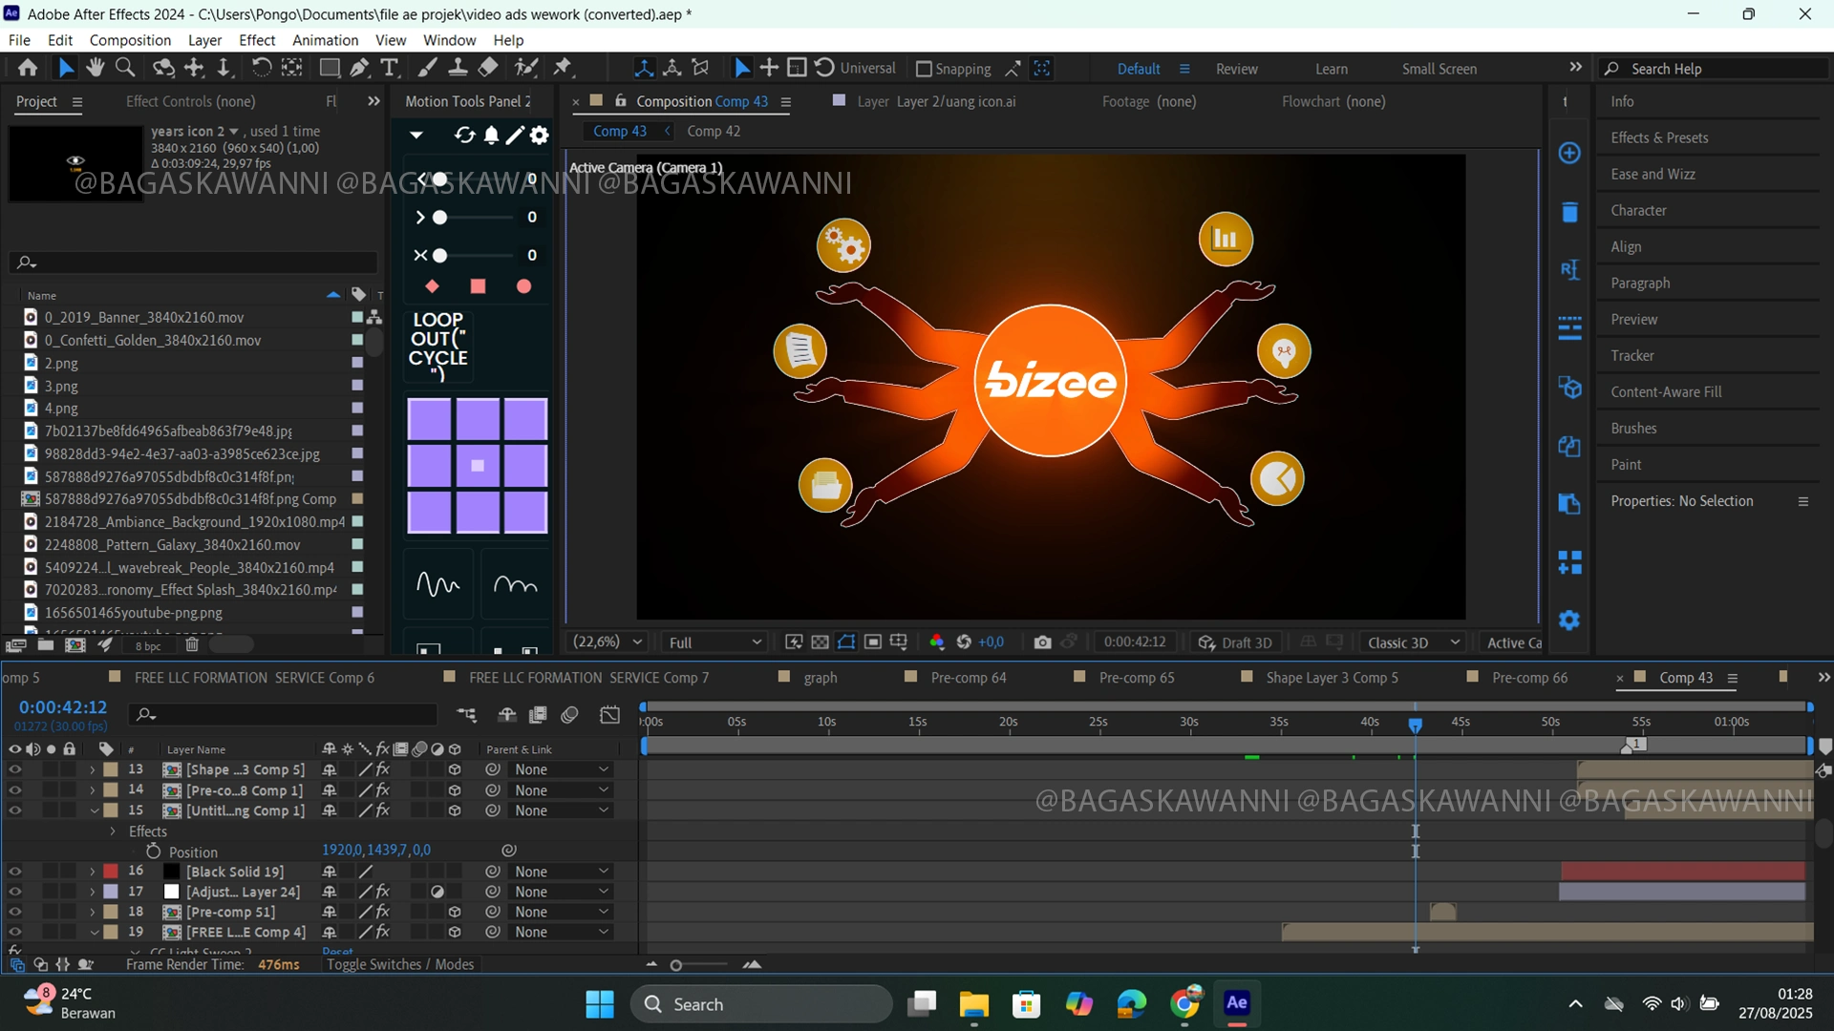This screenshot has height=1031, width=1834.
Task: Click the trash icon in the Project panel
Action: coord(192,645)
